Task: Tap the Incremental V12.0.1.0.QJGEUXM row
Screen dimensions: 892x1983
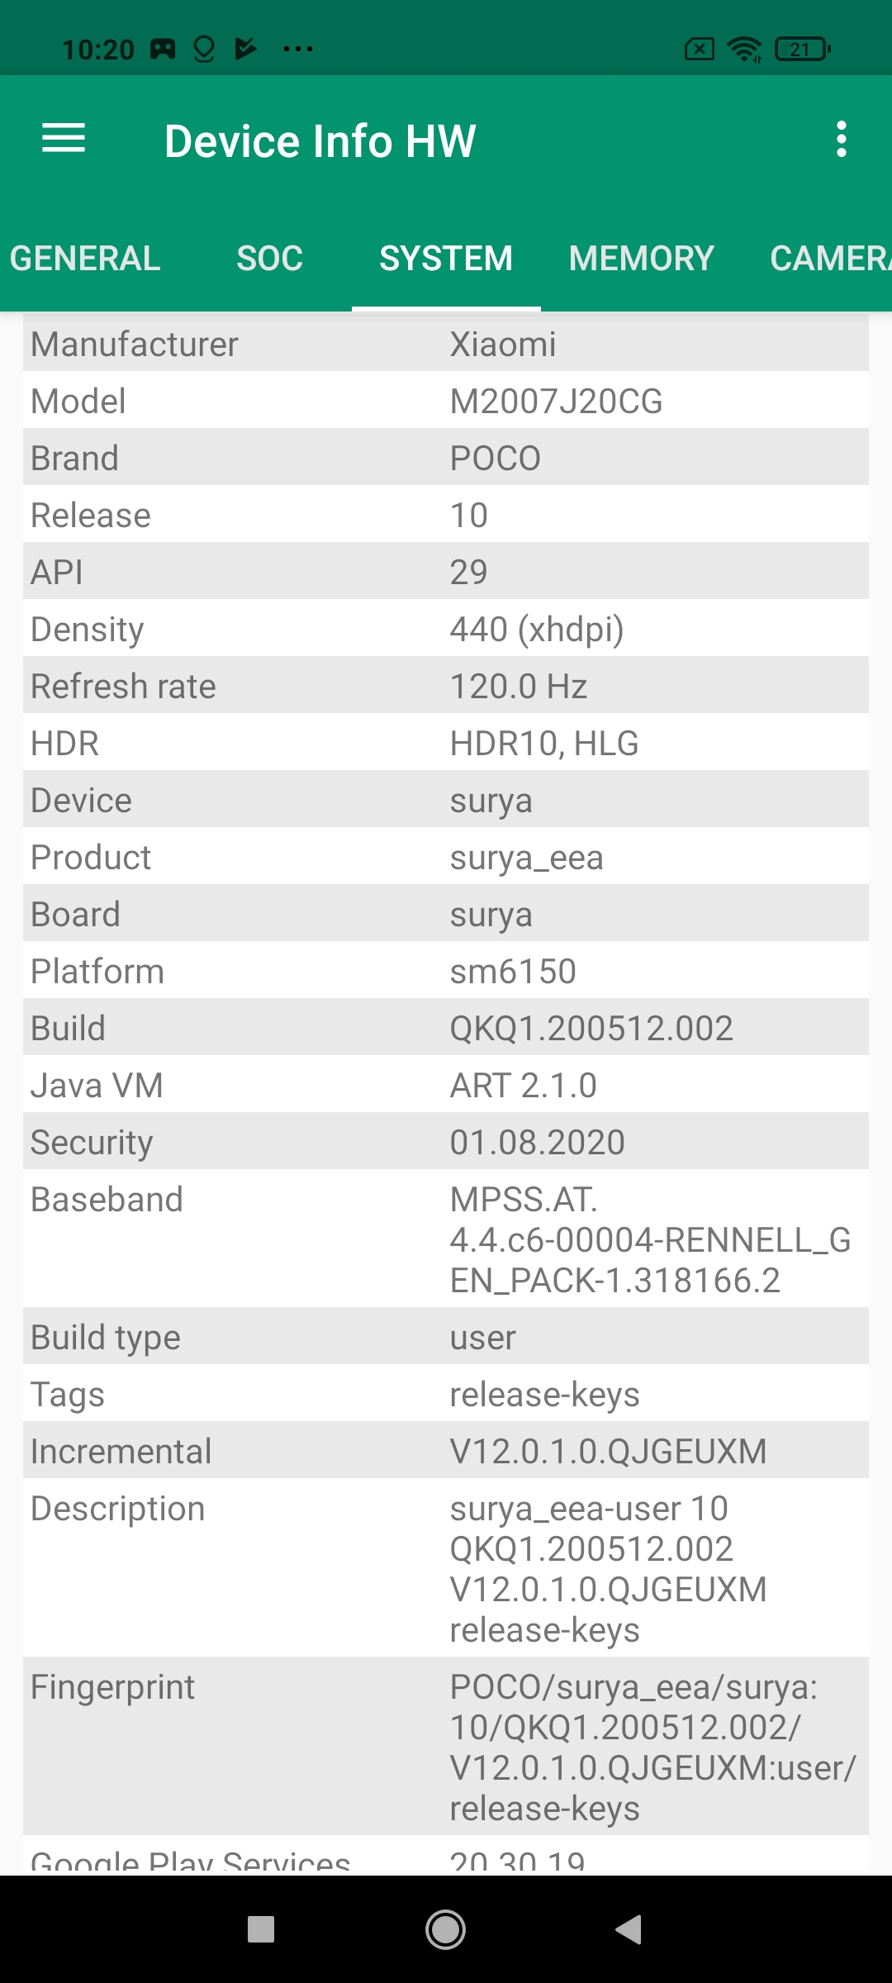Action: click(x=446, y=1452)
